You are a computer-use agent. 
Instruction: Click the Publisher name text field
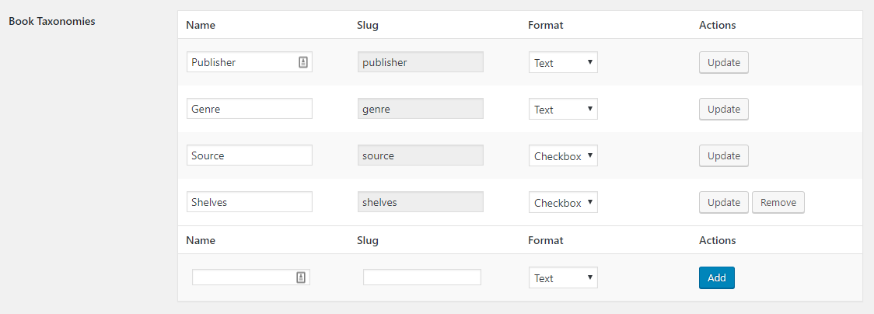(250, 62)
